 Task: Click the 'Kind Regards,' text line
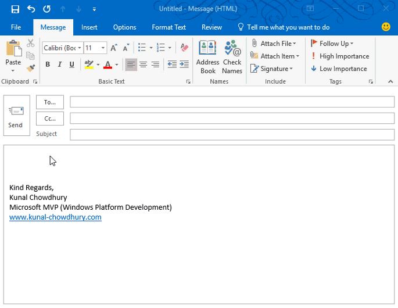[31, 188]
